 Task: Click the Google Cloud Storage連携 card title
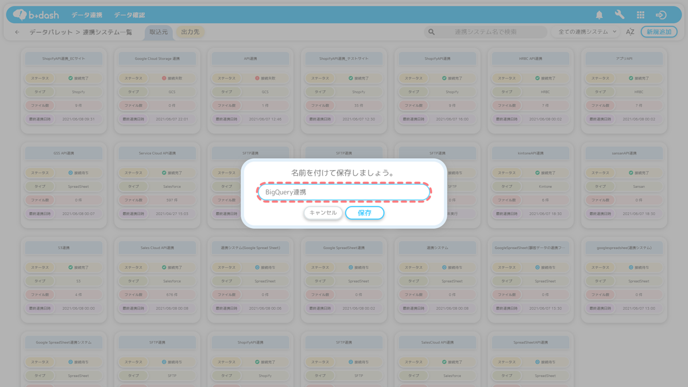point(157,59)
